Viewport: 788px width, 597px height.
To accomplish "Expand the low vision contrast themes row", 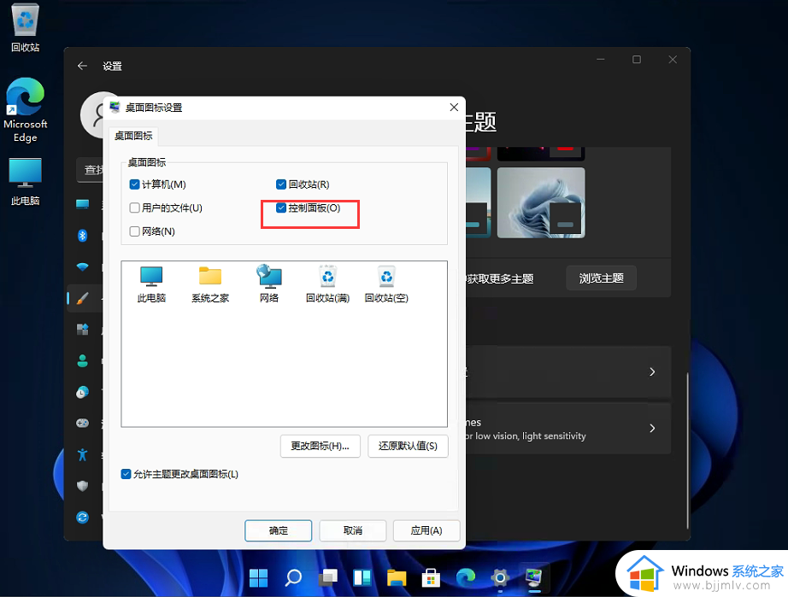I will tap(567, 428).
